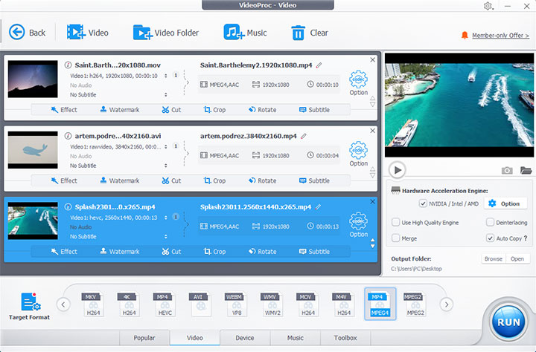Play the preview video
Screen dimensions: 536x352
[398, 170]
